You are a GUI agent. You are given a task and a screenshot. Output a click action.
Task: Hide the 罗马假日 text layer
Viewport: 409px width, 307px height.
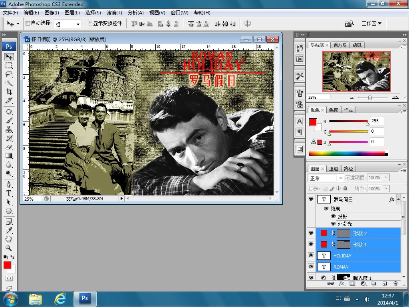click(311, 199)
